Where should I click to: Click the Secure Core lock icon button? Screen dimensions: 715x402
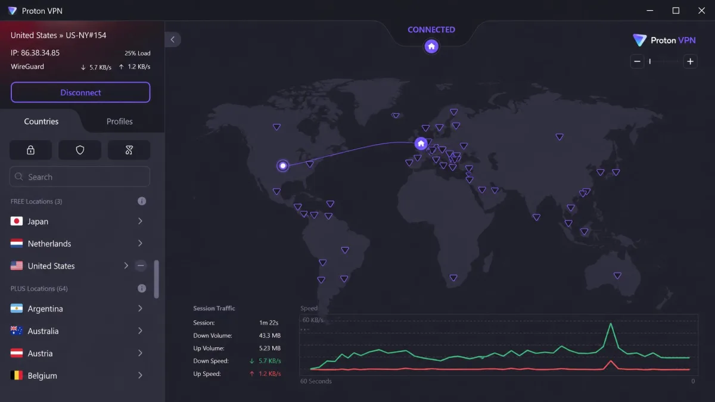click(x=30, y=150)
